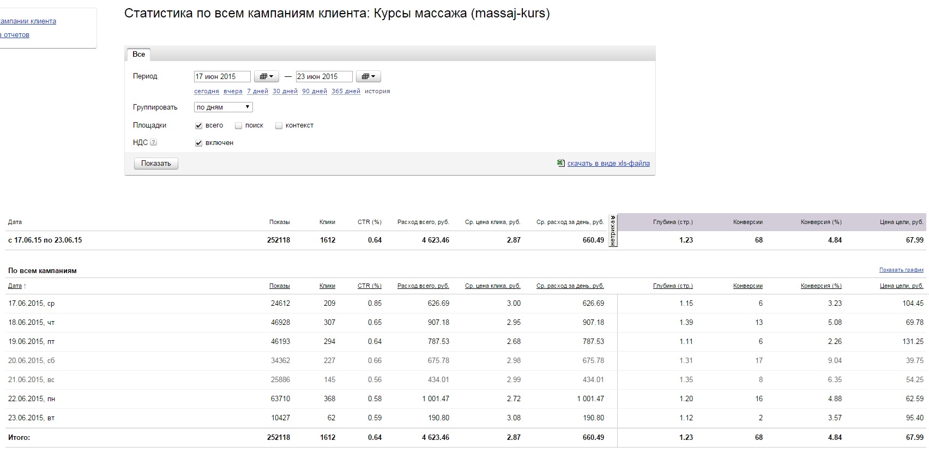
Task: Toggle the 'всего' platforms checkbox
Action: tap(199, 126)
